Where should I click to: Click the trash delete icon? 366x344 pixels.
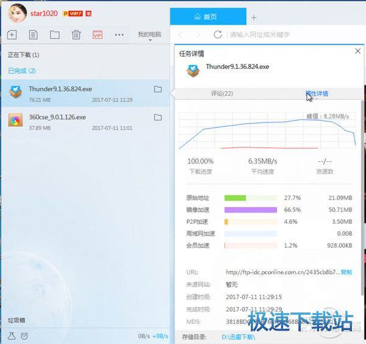coord(76,35)
